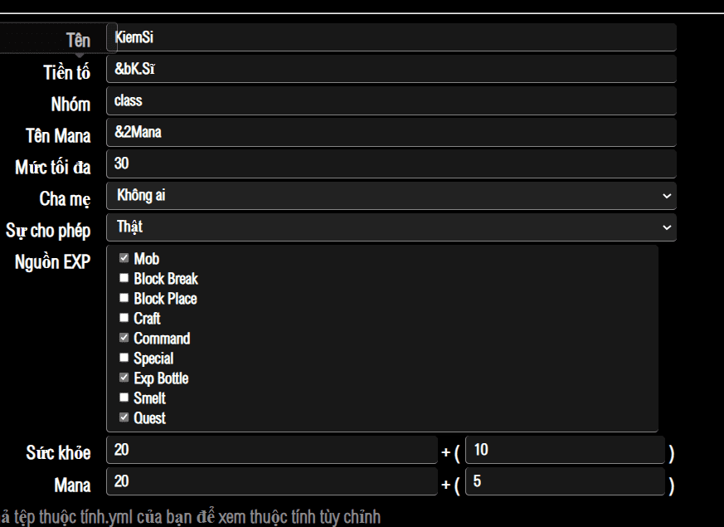This screenshot has width=724, height=527.
Task: Tick the Special checkbox
Action: [124, 359]
